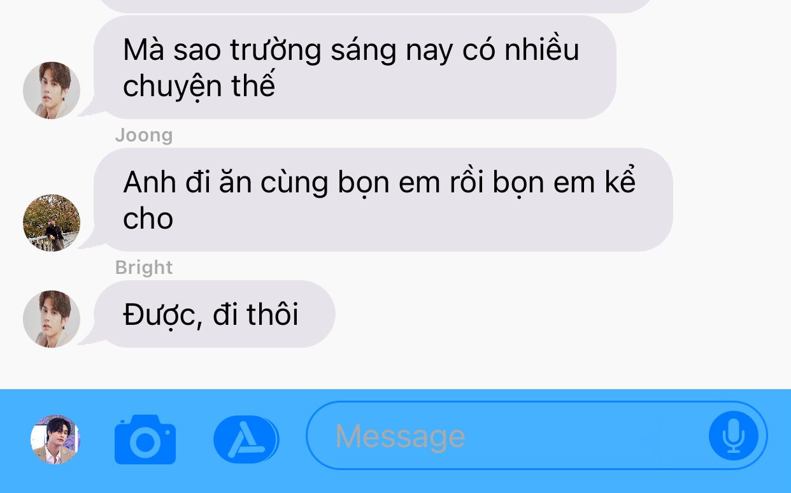The height and width of the screenshot is (493, 791).
Task: Click the 'Joong' sender name label
Action: click(144, 135)
